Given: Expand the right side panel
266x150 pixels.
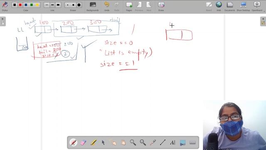Looking at the screenshot, I should point(263,21).
